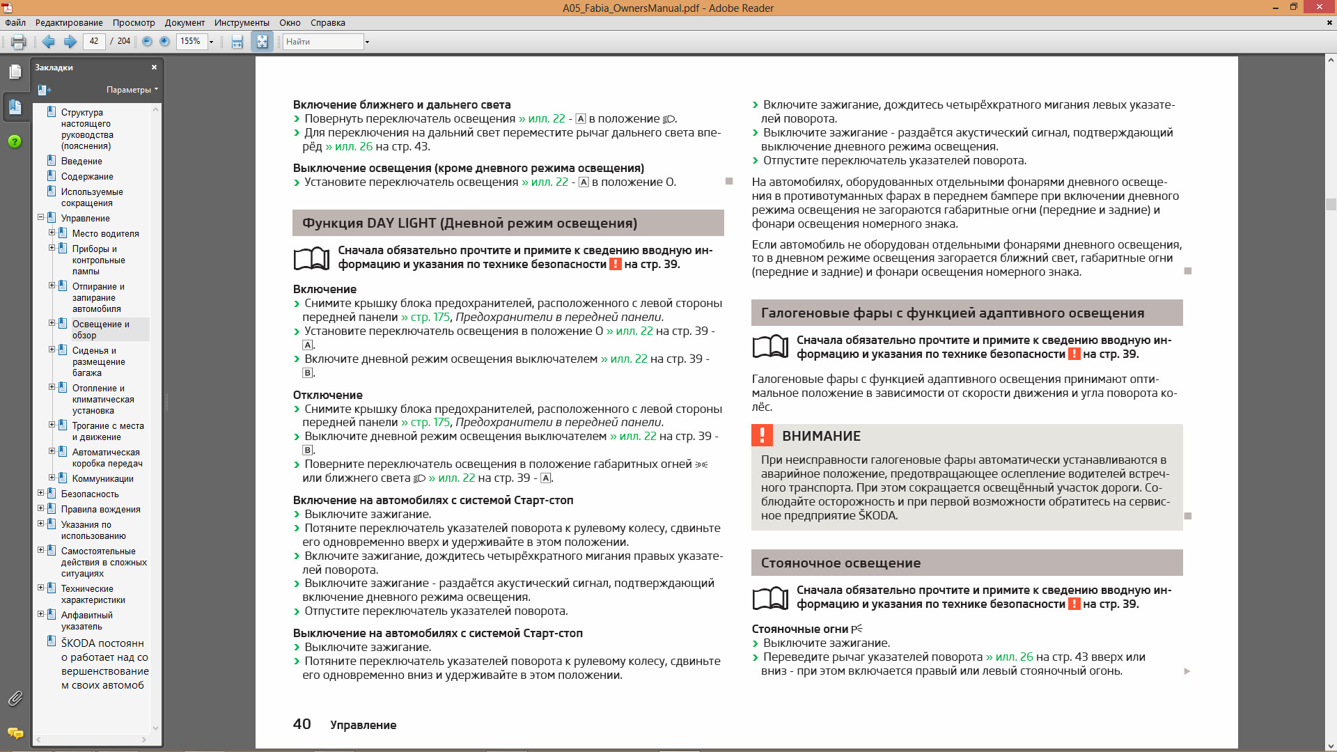Toggle the fit whole page view button
Screen dimensions: 1337x752
tap(262, 42)
